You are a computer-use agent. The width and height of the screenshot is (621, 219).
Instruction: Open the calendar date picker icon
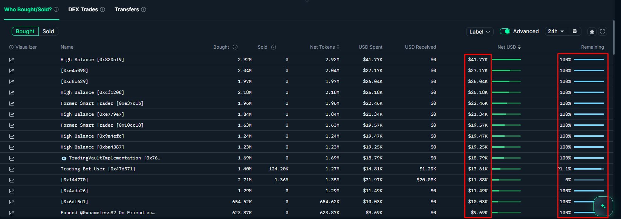[575, 31]
